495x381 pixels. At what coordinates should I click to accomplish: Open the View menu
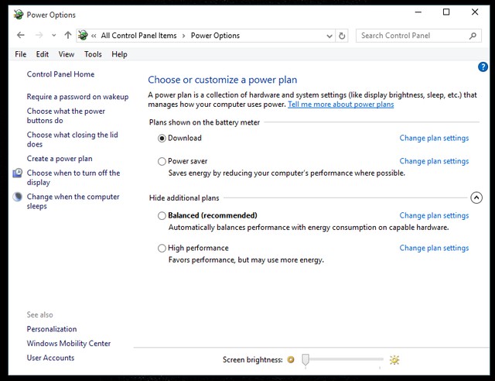(x=67, y=54)
